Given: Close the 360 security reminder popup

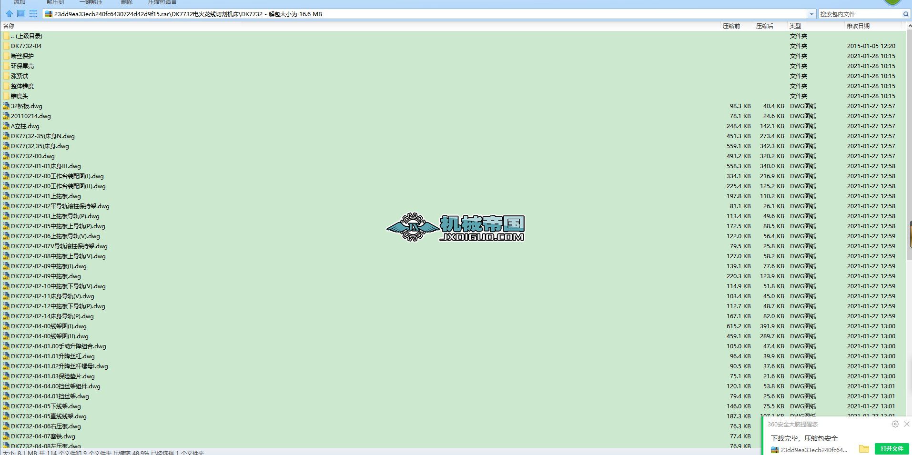Looking at the screenshot, I should tap(906, 424).
